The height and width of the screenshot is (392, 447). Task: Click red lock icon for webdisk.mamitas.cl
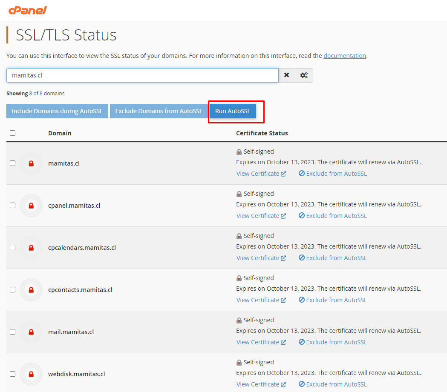pyautogui.click(x=31, y=374)
